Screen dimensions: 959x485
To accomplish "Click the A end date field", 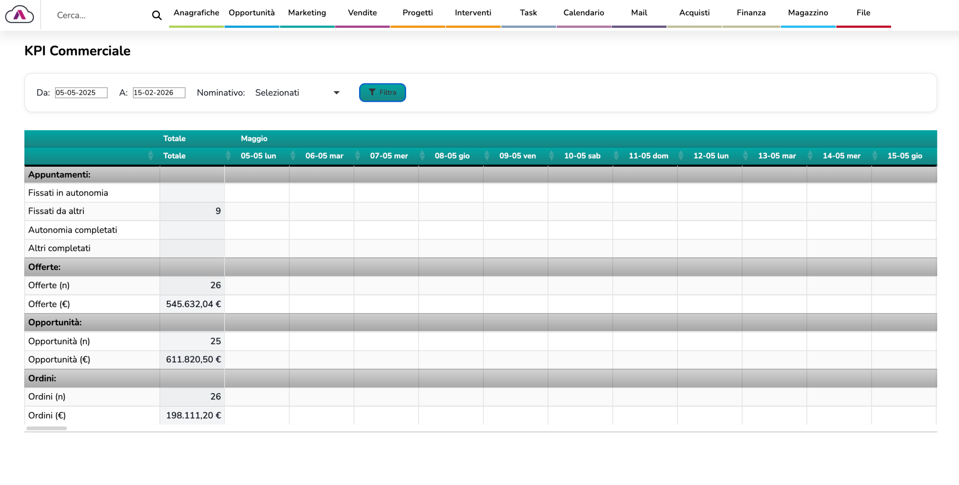I will click(x=159, y=93).
